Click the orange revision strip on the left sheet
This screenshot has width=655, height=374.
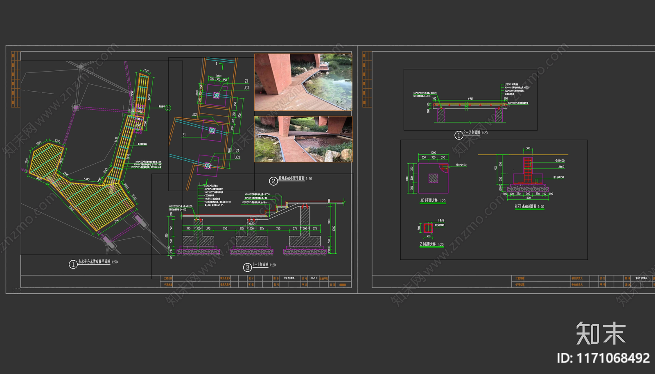coord(15,79)
